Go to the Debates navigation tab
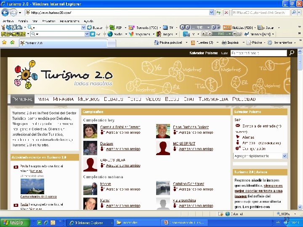Screen dimensions: 303x227 click(114, 99)
